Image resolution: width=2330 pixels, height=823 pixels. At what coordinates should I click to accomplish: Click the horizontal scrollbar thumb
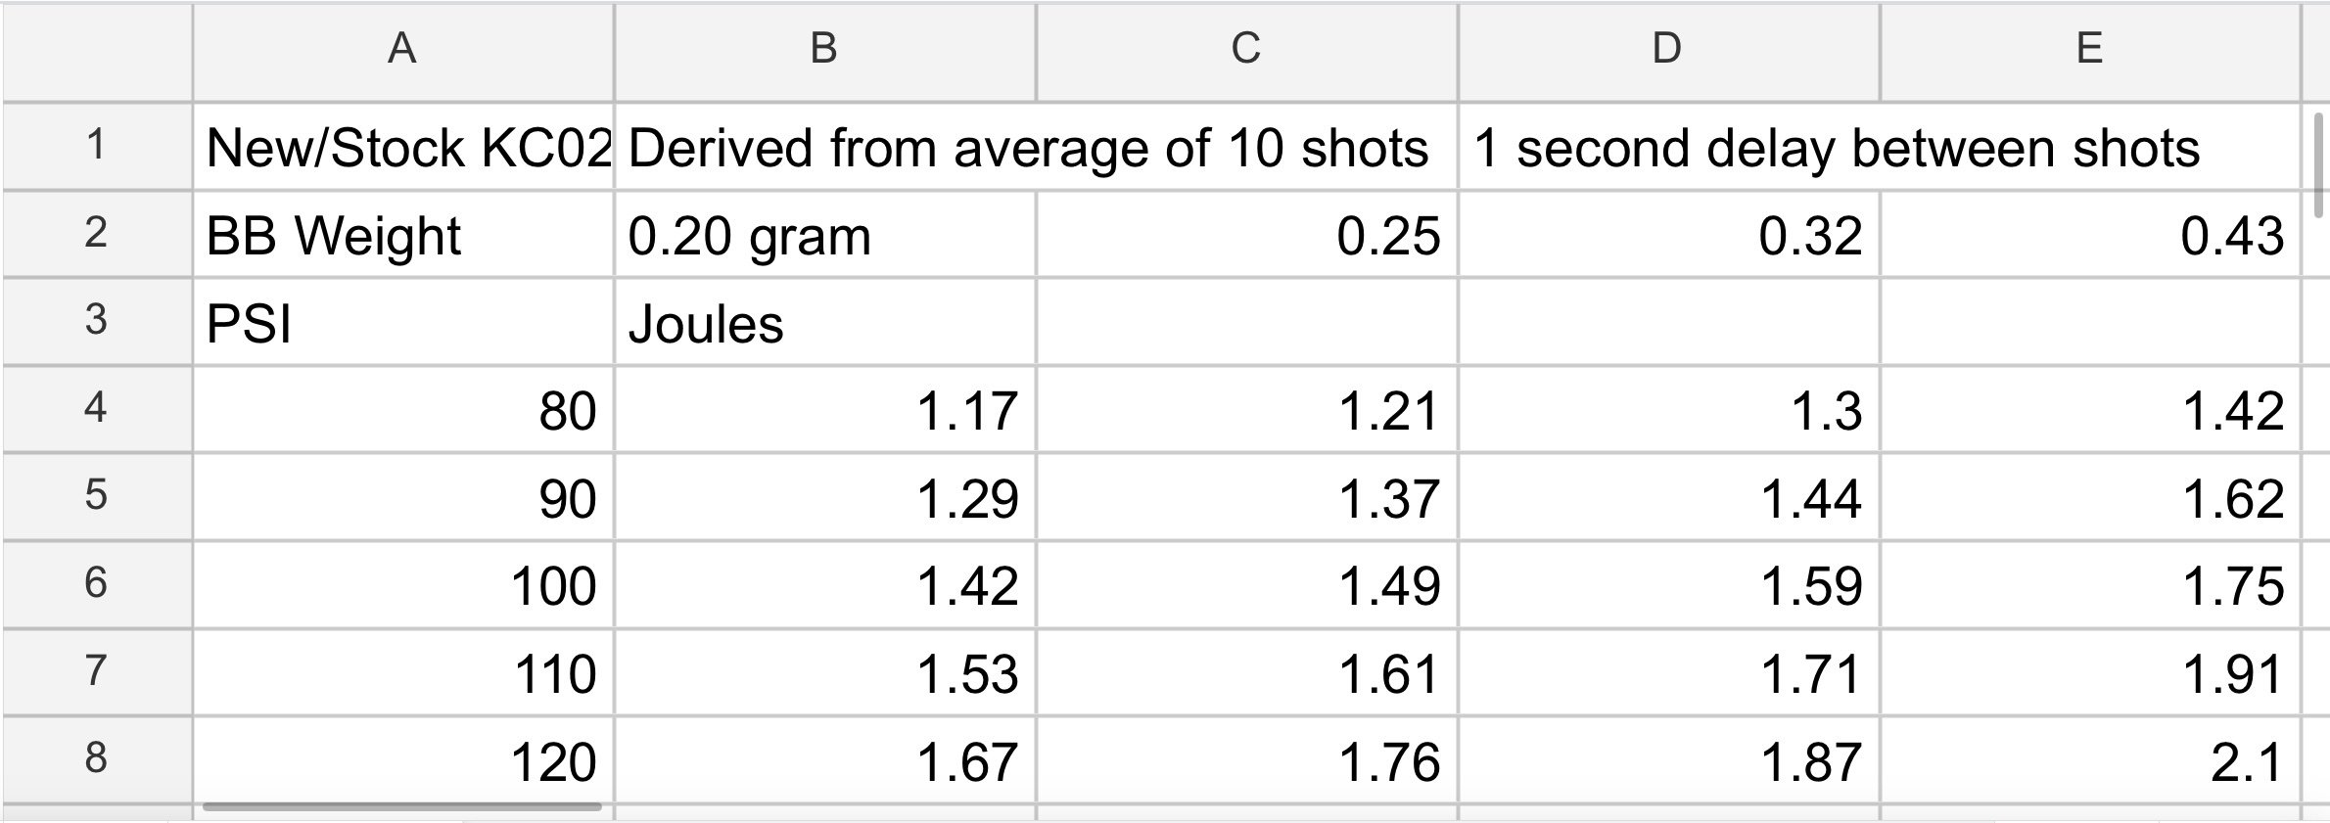[402, 807]
